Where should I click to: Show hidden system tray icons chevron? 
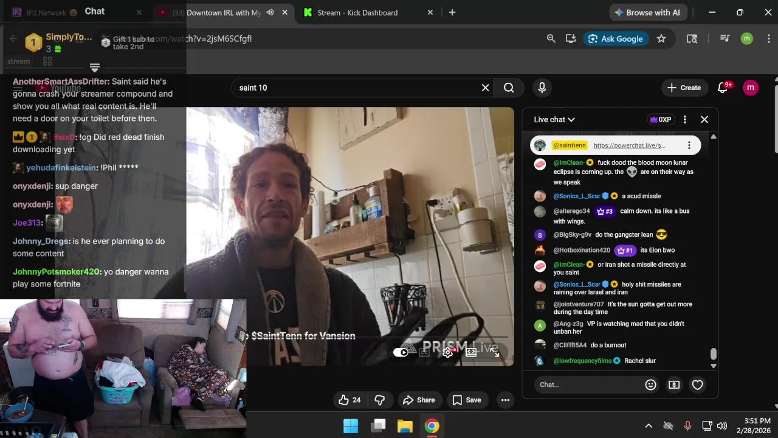649,426
